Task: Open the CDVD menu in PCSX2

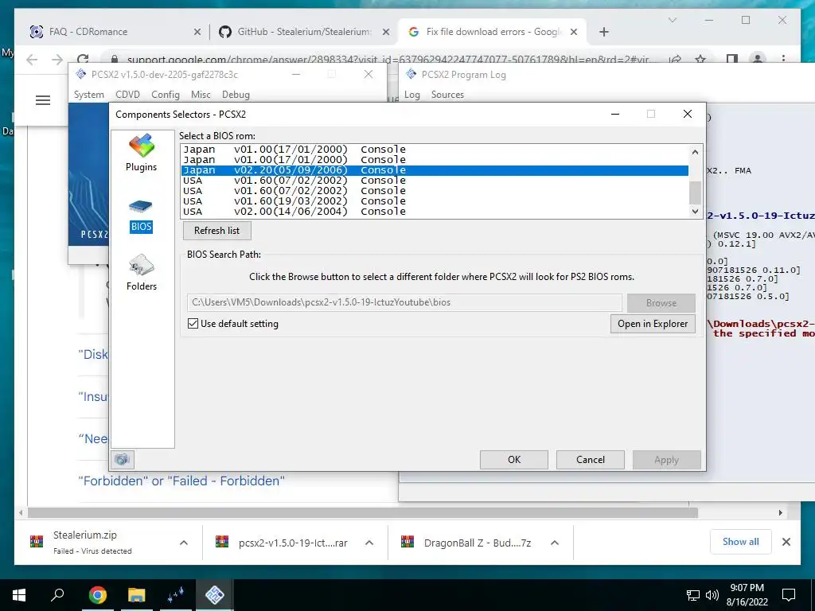Action: (127, 95)
